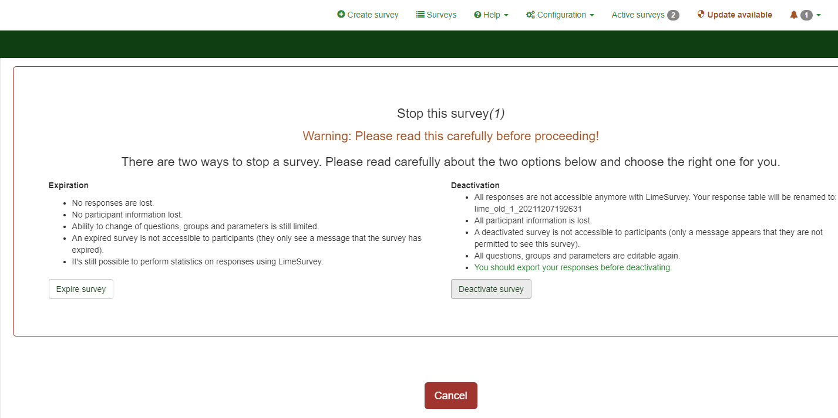Expand the Configuration dropdown menu
This screenshot has height=418, width=838.
tap(560, 15)
